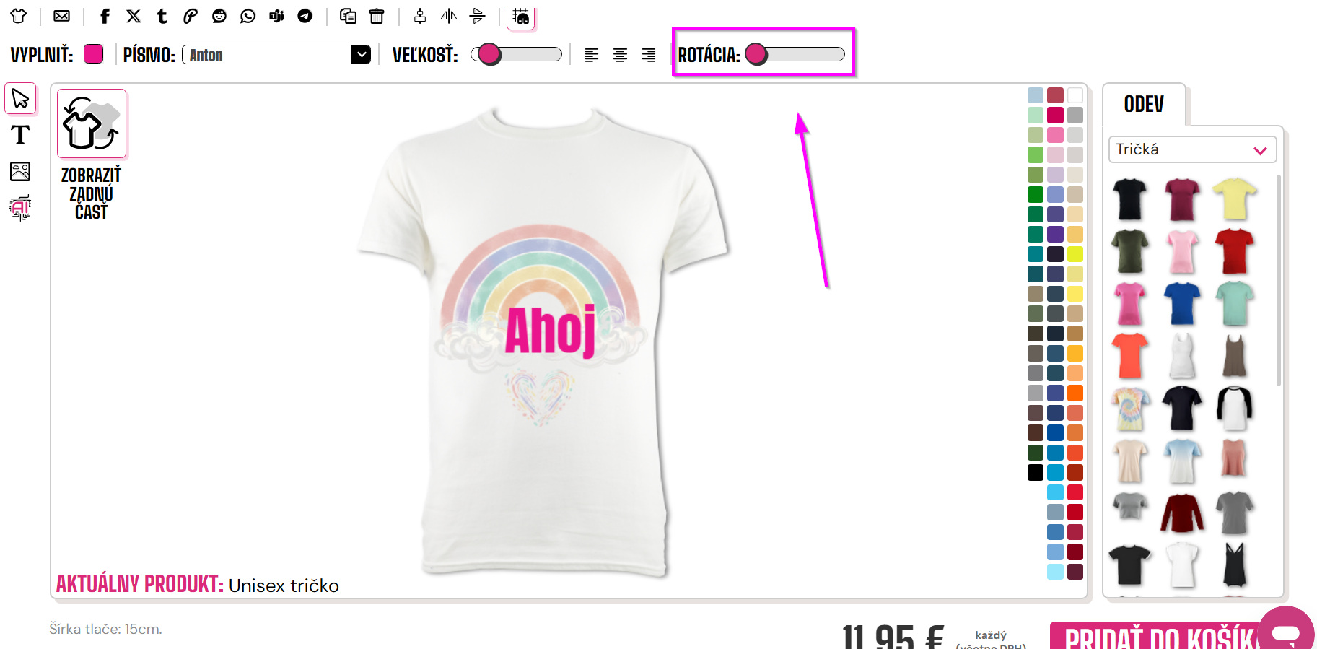The height and width of the screenshot is (649, 1317).
Task: Click the Rotácia slider track
Action: pyautogui.click(x=797, y=54)
